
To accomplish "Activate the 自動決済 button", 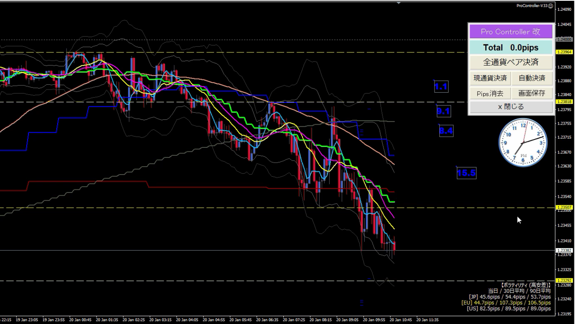I will click(532, 78).
